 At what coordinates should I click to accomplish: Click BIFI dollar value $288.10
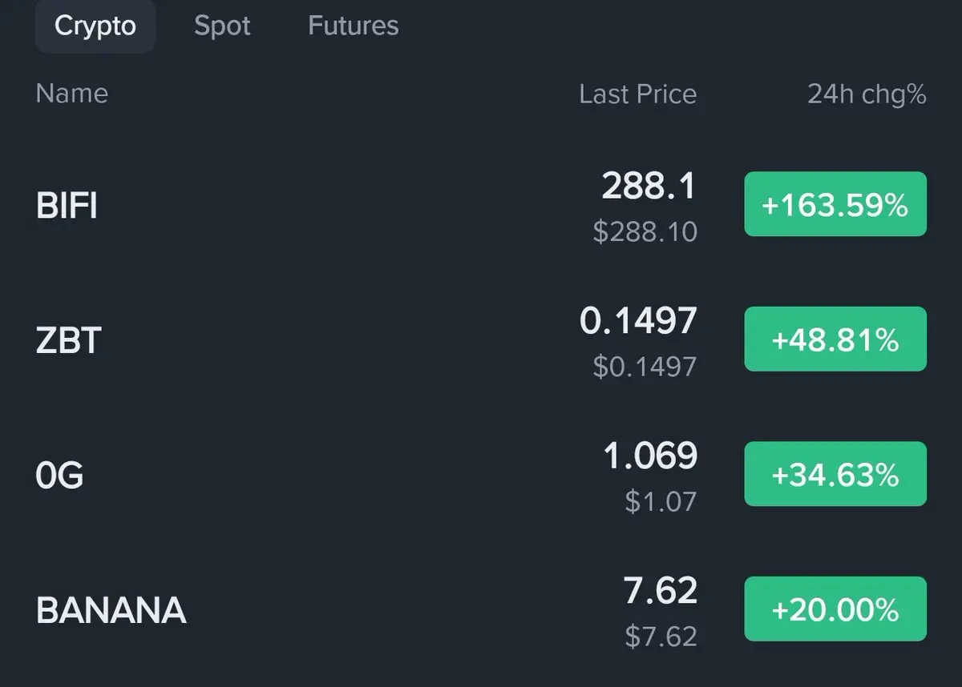point(645,232)
